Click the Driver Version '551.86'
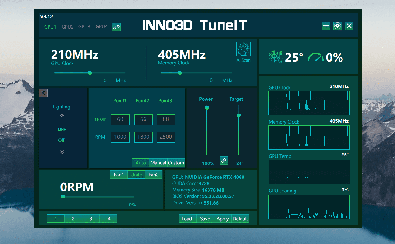The height and width of the screenshot is (244, 395). [x=211, y=203]
